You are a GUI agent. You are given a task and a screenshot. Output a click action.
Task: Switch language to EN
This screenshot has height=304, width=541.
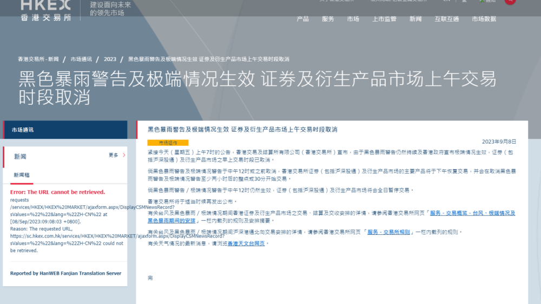[446, 2]
